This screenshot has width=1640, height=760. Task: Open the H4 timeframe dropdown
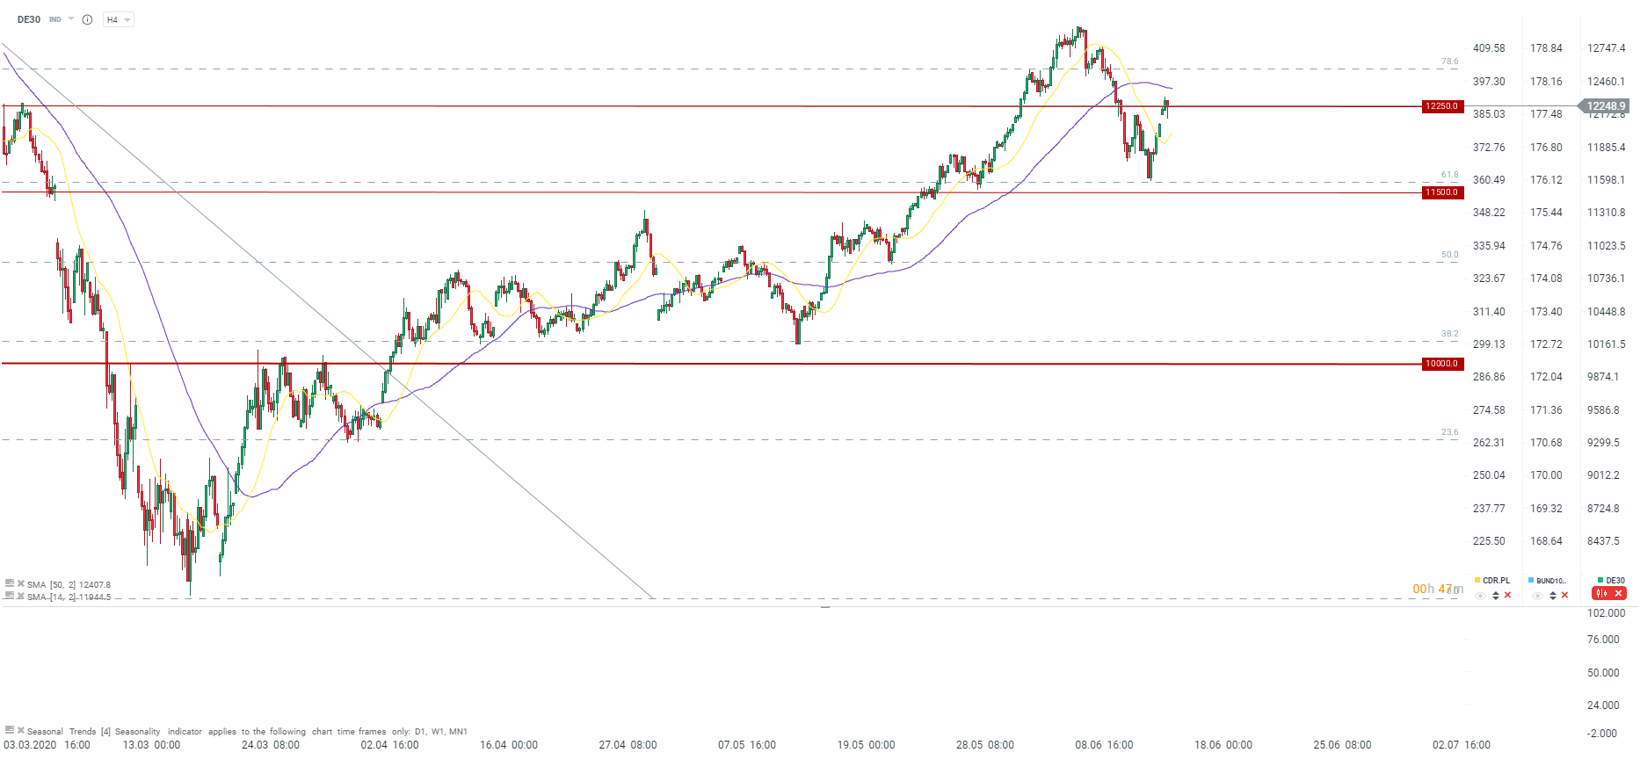[118, 19]
